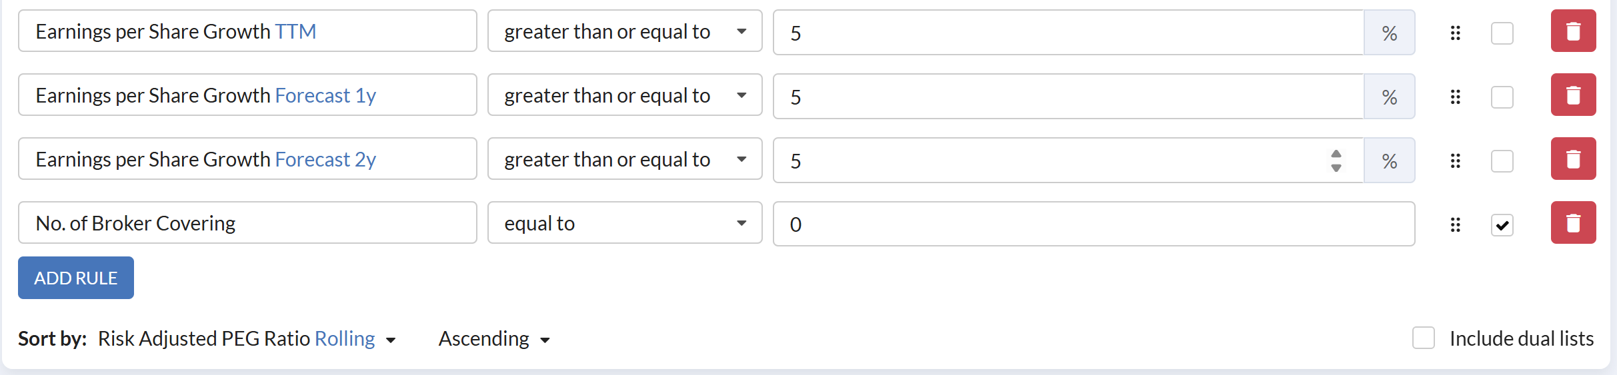Click the ADD RULE button
The height and width of the screenshot is (375, 1617).
click(76, 278)
